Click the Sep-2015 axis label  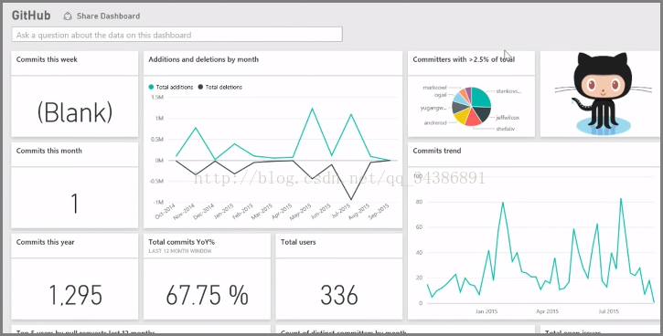379,211
